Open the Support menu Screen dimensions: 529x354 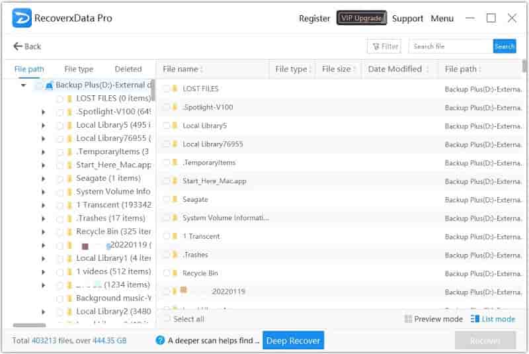coord(407,19)
